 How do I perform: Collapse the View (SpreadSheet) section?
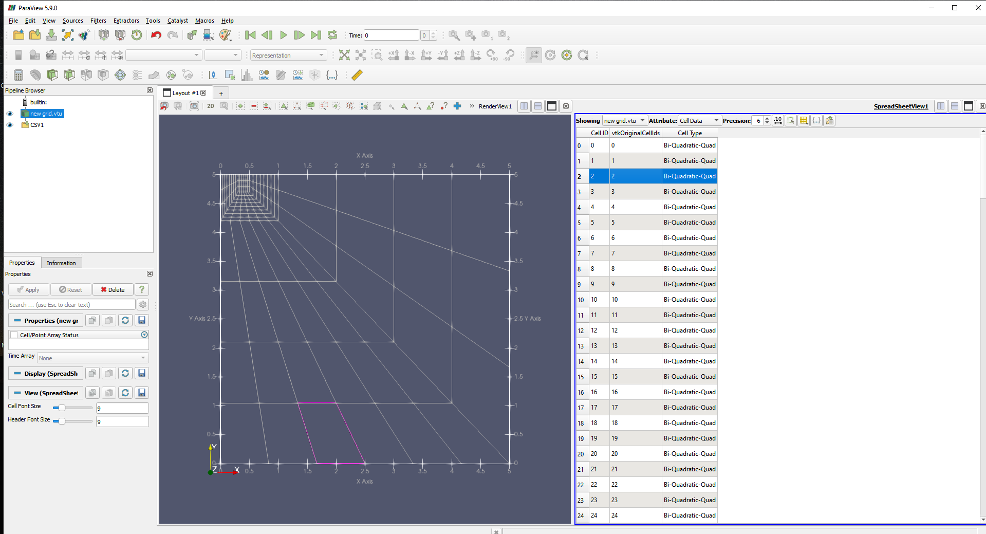pyautogui.click(x=46, y=393)
